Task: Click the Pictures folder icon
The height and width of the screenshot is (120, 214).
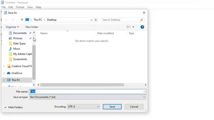Action: (10, 38)
